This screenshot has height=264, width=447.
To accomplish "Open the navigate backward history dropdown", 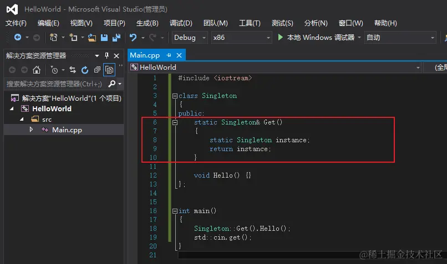I will [x=27, y=37].
